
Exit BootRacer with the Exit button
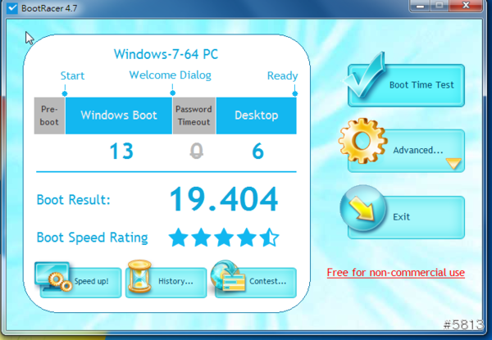click(x=406, y=217)
